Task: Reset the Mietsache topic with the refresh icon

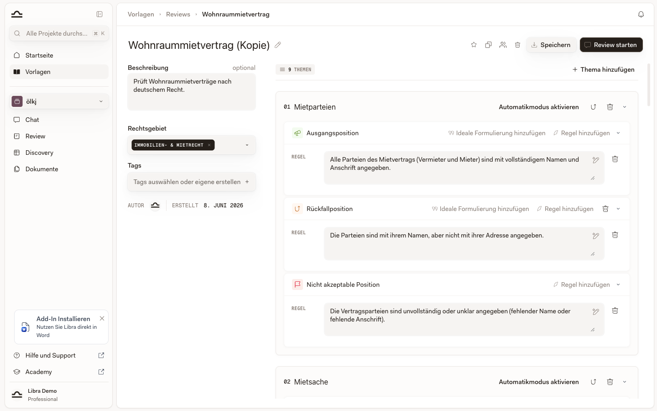Action: coord(594,382)
